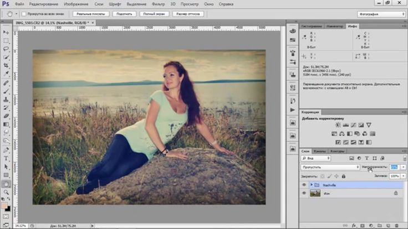Switch to the Каналы tab

tap(320, 151)
